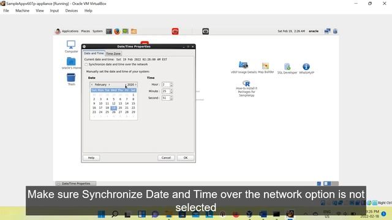Open the System menu
This screenshot has height=220, width=392.
pos(97,31)
